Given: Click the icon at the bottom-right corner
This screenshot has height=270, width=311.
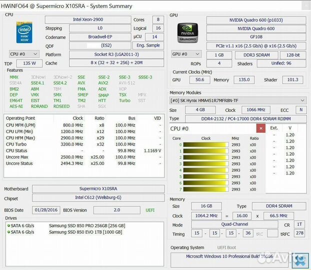Looking at the screenshot, I should click(x=300, y=260).
